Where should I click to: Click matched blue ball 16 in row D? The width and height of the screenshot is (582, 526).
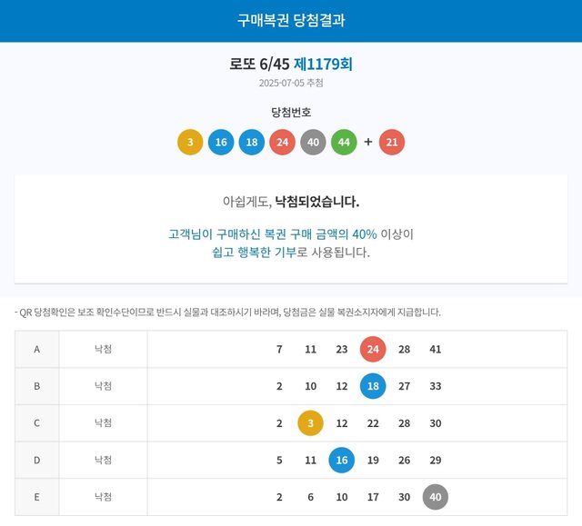tap(342, 460)
